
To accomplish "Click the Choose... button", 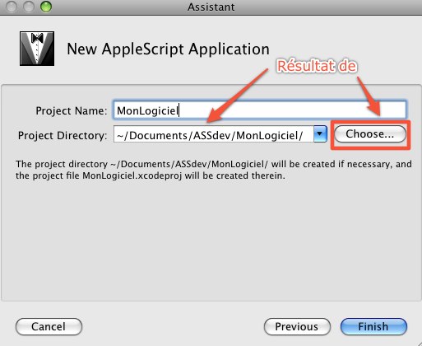I will point(370,134).
